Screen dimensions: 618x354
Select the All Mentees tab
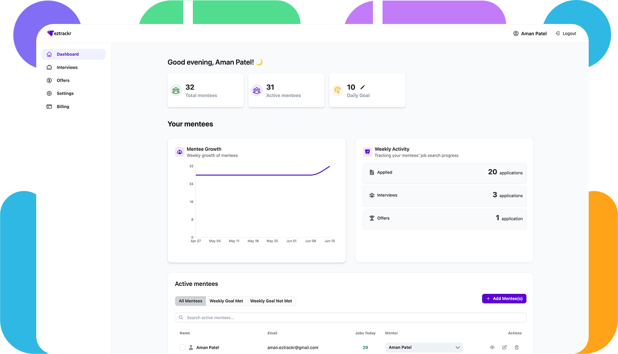click(x=190, y=301)
